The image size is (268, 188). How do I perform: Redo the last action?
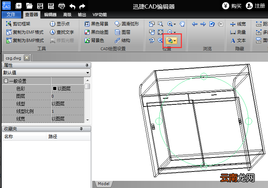click(83, 6)
